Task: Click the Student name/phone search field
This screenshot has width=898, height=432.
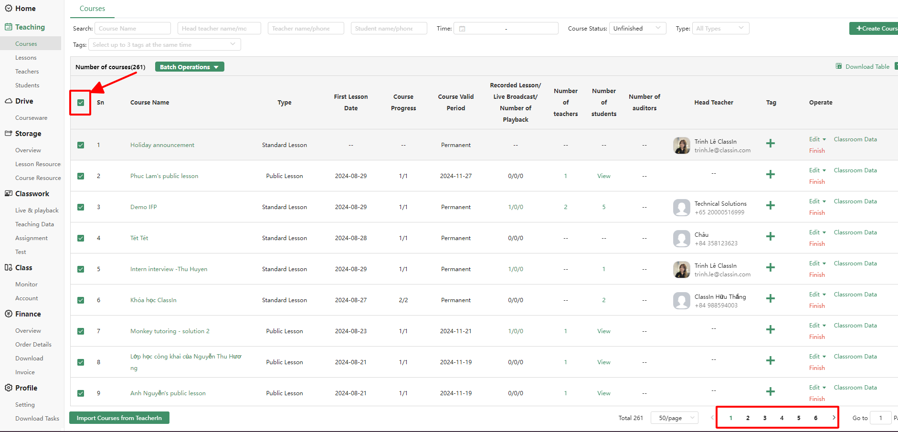Action: pyautogui.click(x=389, y=28)
